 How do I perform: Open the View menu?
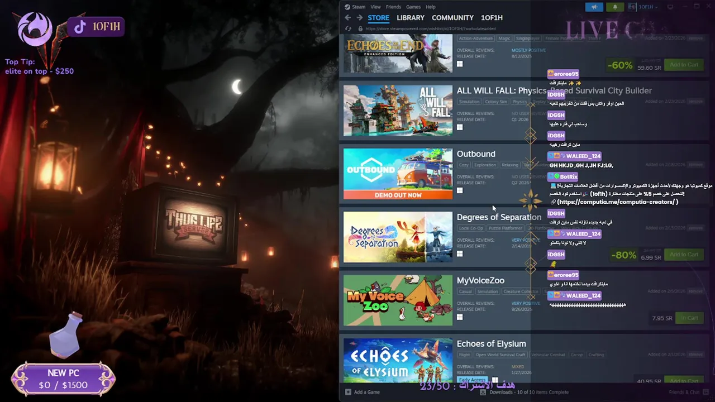[x=375, y=7]
